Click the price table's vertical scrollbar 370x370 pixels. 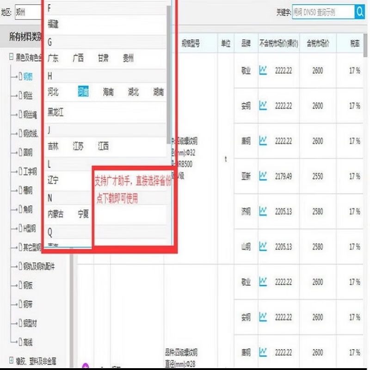coord(365,45)
